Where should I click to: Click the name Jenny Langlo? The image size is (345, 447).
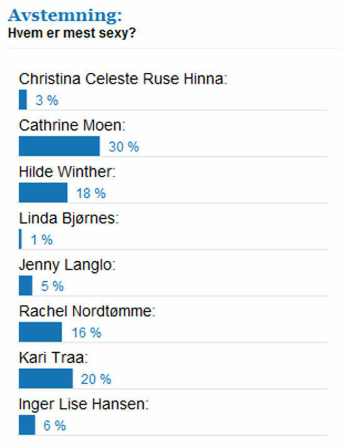[x=67, y=265]
